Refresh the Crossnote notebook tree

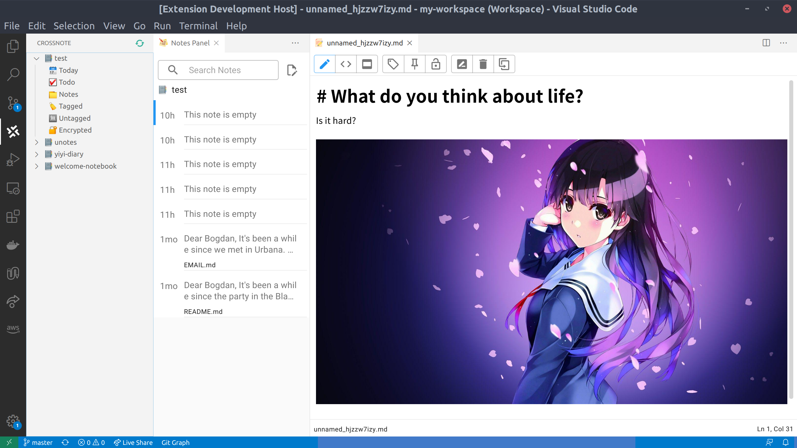[x=140, y=43]
